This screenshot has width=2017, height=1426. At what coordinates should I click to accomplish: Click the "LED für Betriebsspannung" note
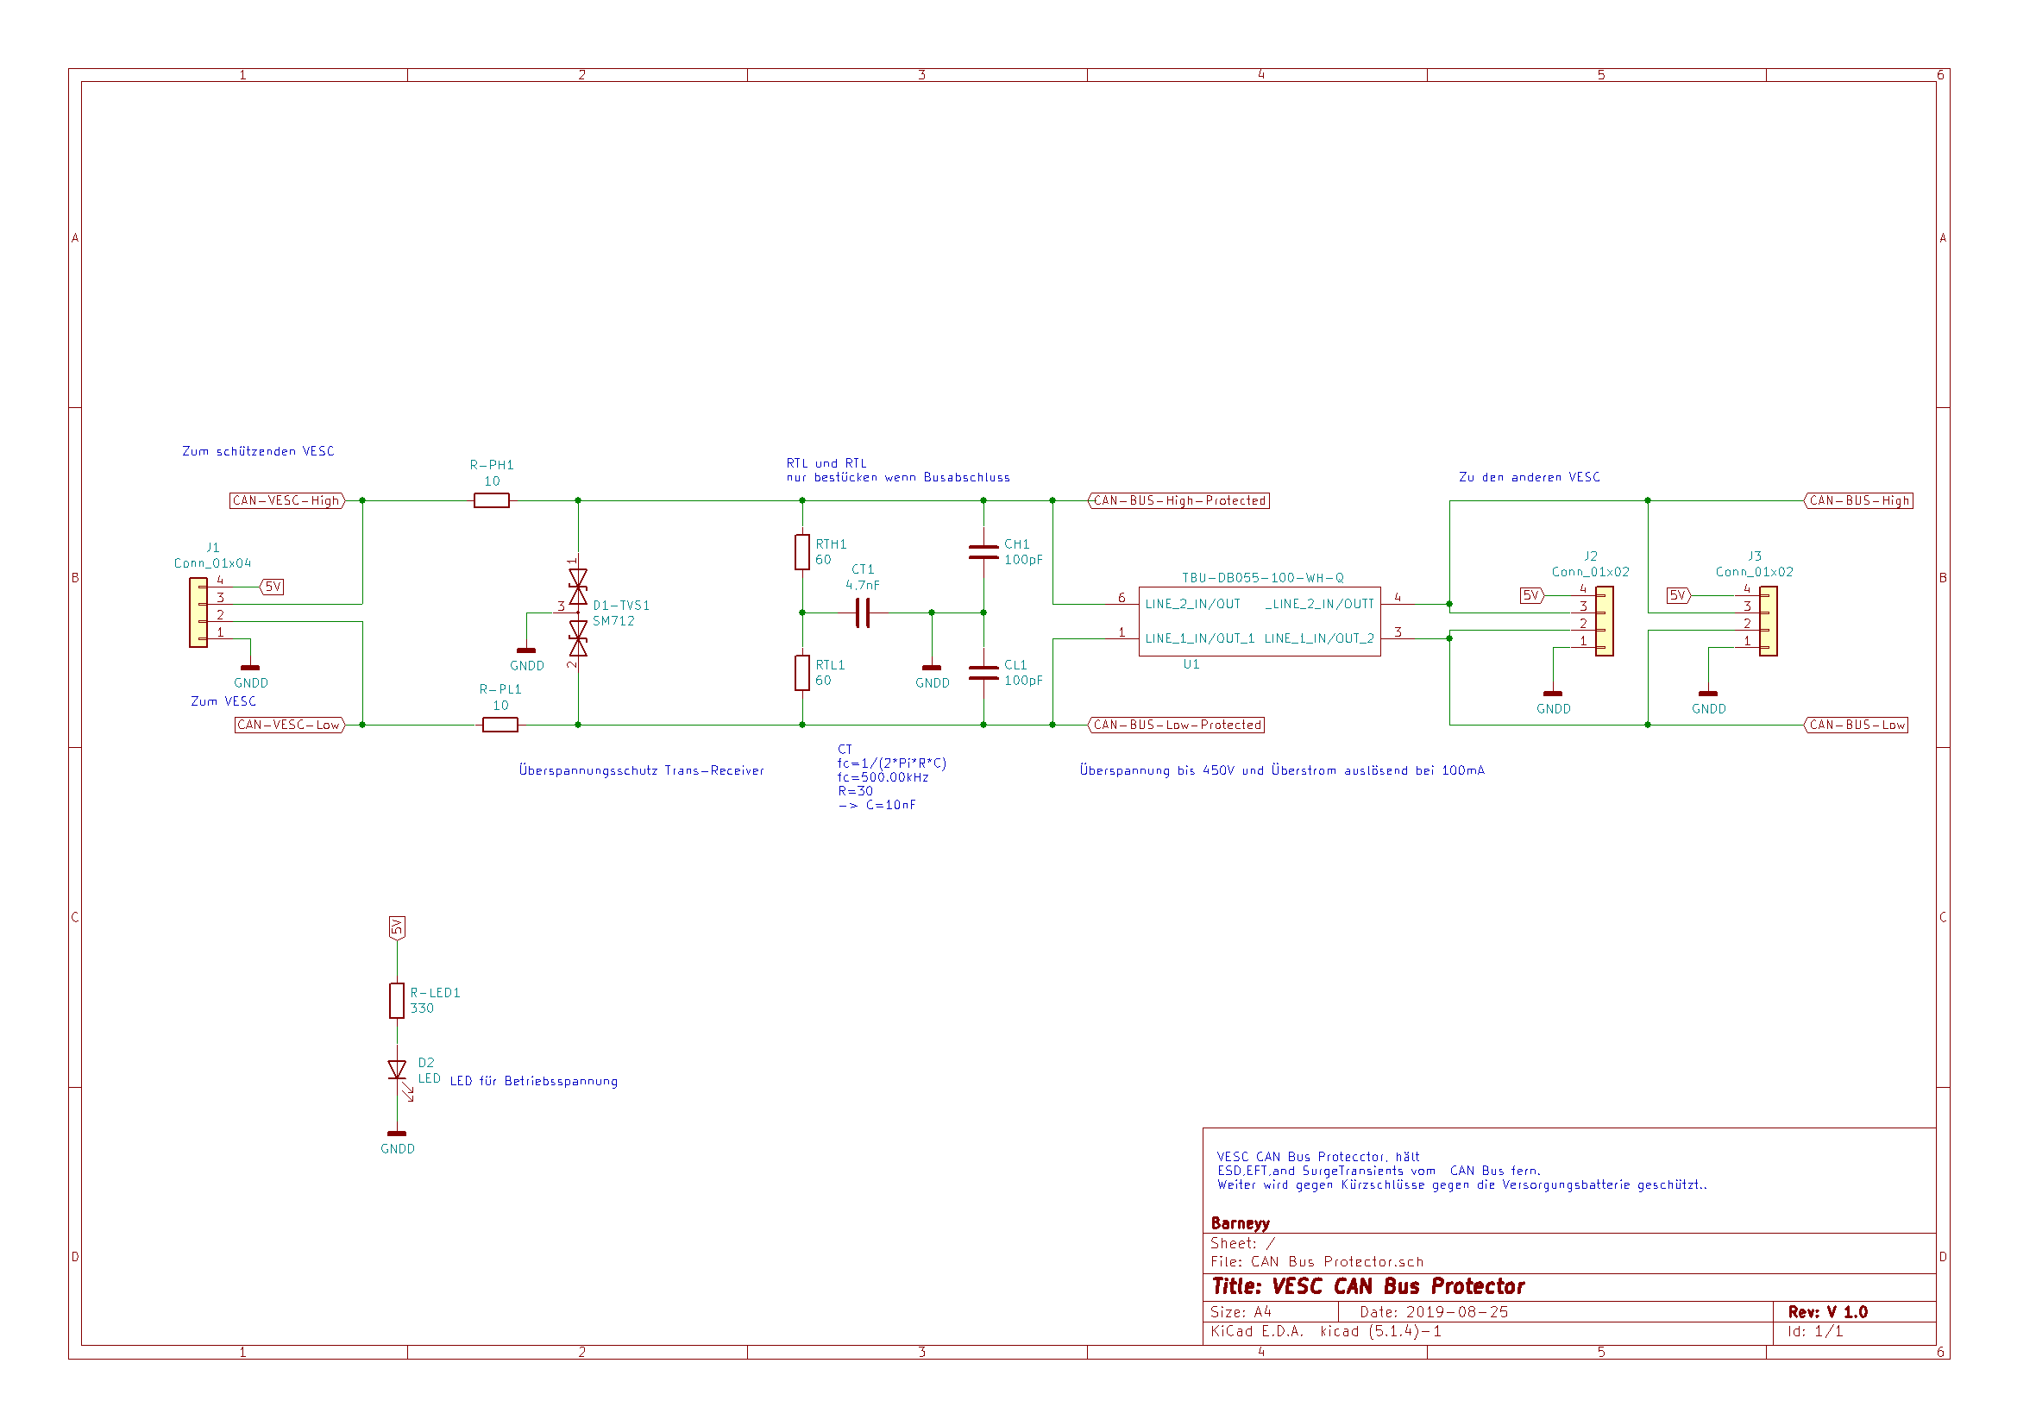click(x=533, y=1082)
